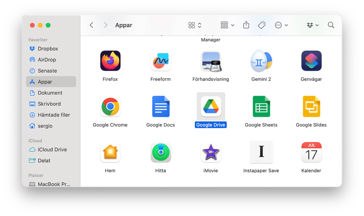Click the Instapaper Save name label

(261, 171)
